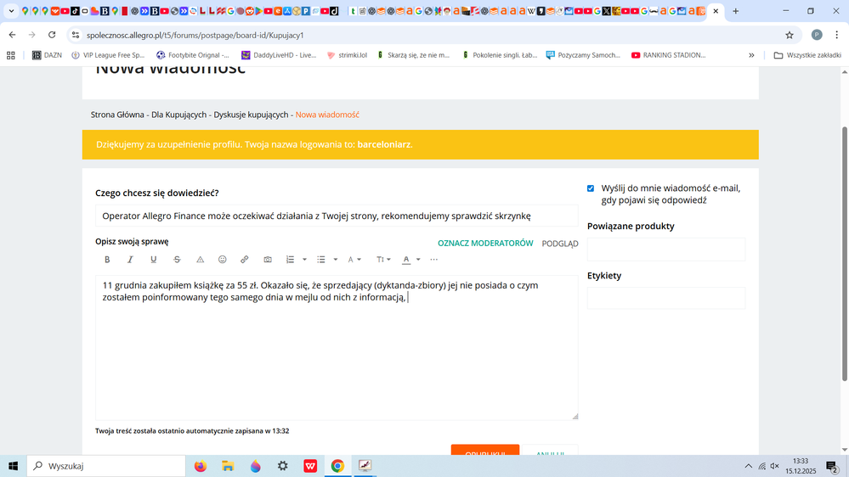Open strimki.lol bookmark
849x477 pixels.
coord(347,55)
